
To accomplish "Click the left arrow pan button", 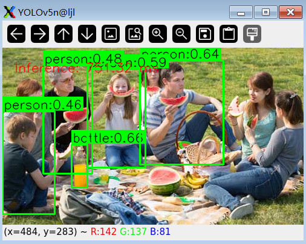I will (16, 34).
